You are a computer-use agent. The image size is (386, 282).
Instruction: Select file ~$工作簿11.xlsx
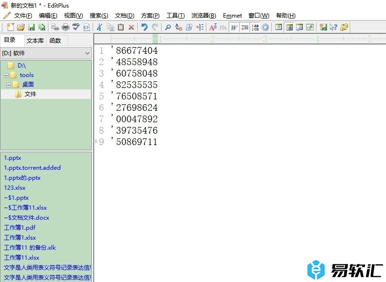pos(25,207)
